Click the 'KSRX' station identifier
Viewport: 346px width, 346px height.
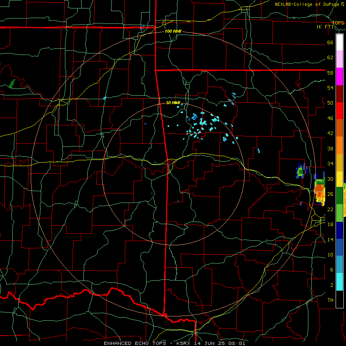tap(184, 343)
